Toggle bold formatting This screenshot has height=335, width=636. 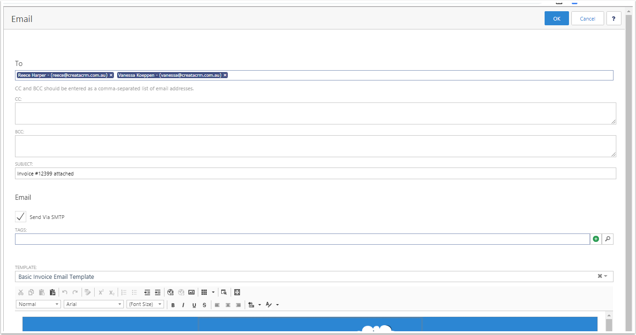(173, 305)
